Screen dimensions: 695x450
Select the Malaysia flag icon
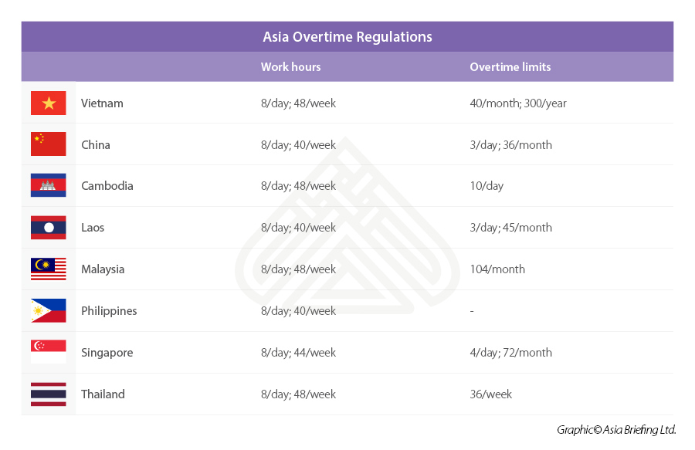[49, 269]
